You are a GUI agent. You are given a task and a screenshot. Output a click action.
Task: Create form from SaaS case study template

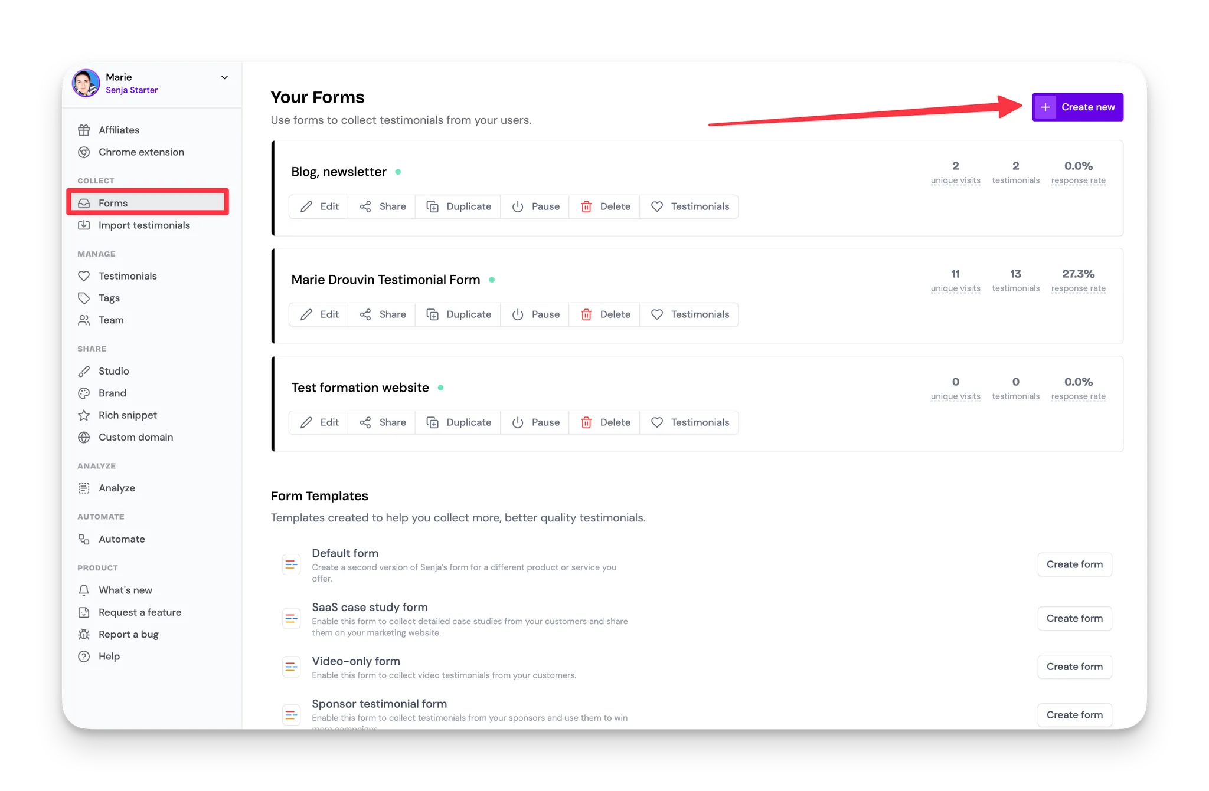click(x=1074, y=618)
